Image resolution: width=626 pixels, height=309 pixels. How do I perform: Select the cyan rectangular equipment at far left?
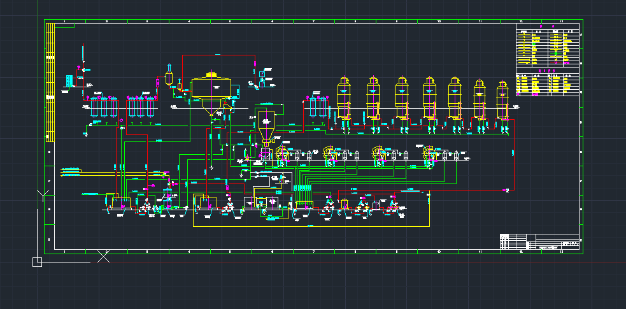pos(69,81)
